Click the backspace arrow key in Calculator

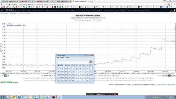pos(76,68)
